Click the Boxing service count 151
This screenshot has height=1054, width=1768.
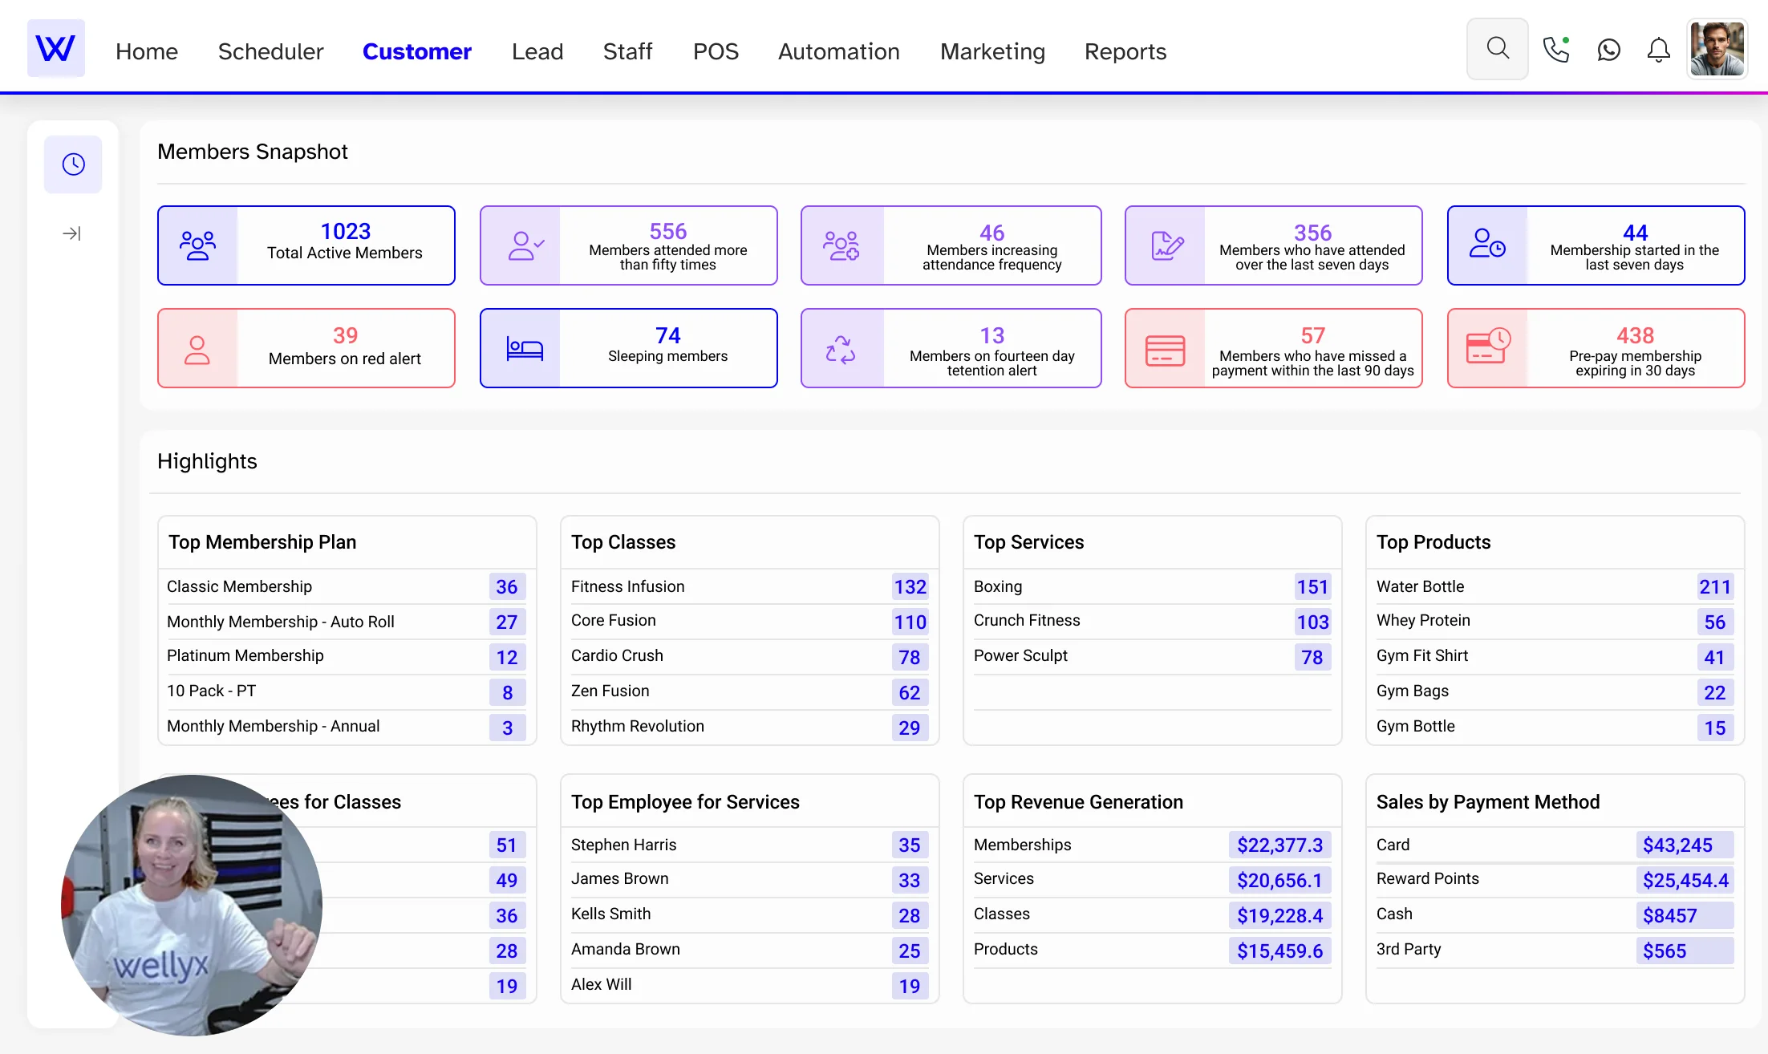pos(1312,586)
